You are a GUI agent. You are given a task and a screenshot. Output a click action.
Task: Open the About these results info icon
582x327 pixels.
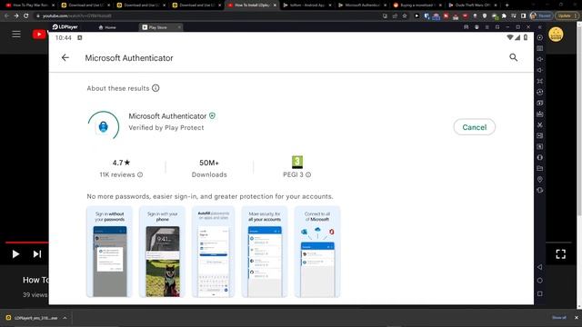(156, 88)
